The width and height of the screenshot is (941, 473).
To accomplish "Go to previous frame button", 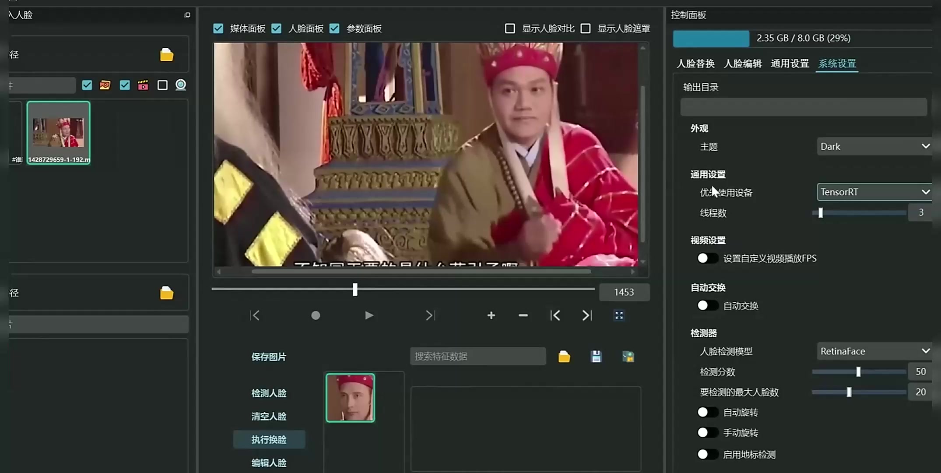I will 255,315.
